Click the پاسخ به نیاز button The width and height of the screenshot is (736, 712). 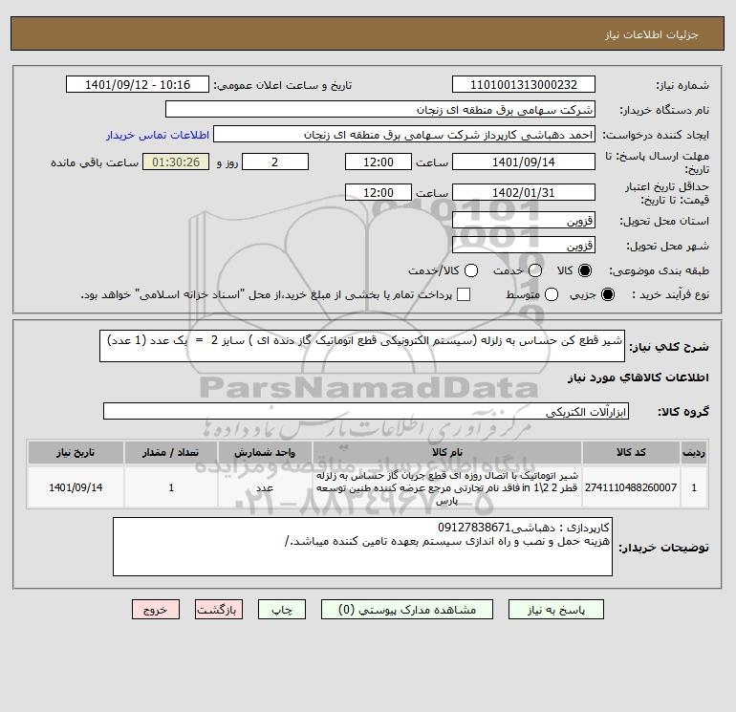point(555,610)
